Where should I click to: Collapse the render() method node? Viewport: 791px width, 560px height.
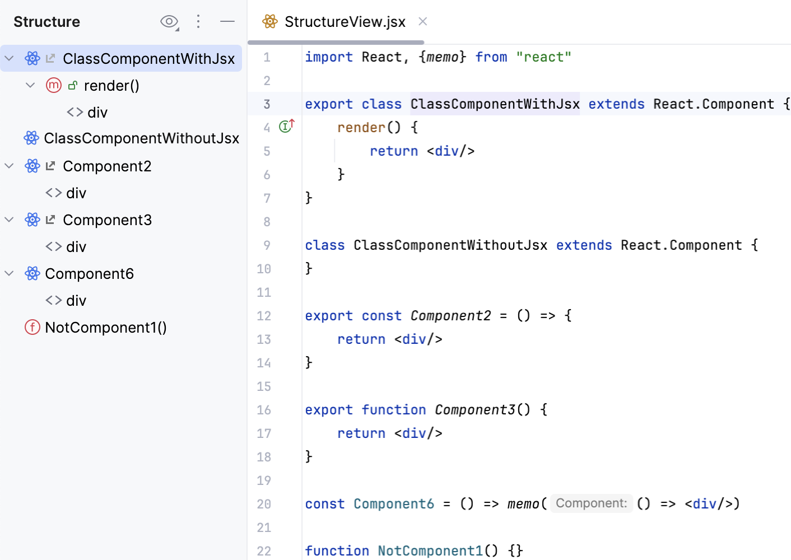click(30, 85)
